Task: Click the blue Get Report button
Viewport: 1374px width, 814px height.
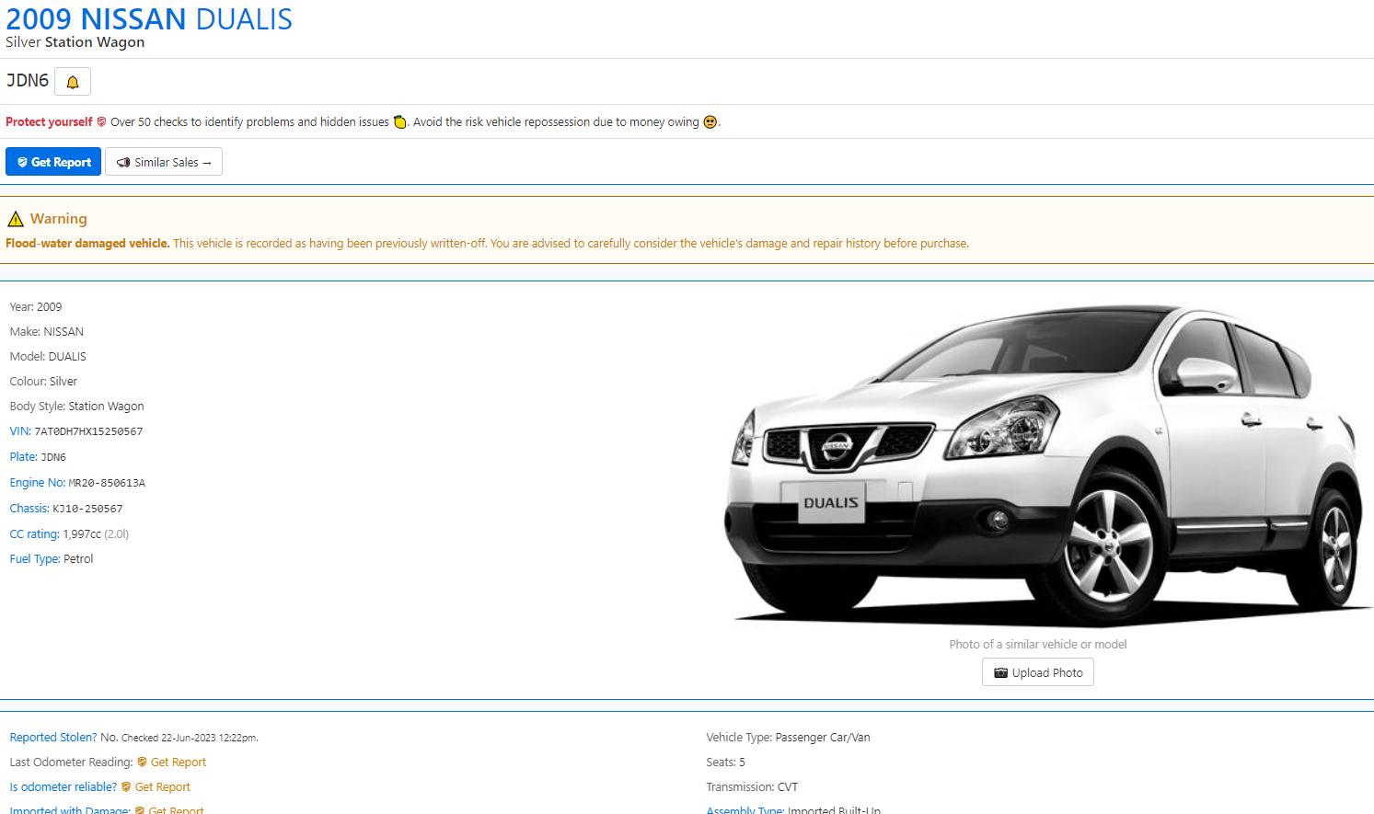Action: [53, 162]
